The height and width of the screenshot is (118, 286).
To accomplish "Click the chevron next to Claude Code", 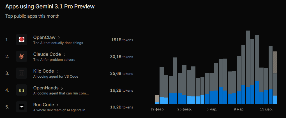I will (64, 55).
